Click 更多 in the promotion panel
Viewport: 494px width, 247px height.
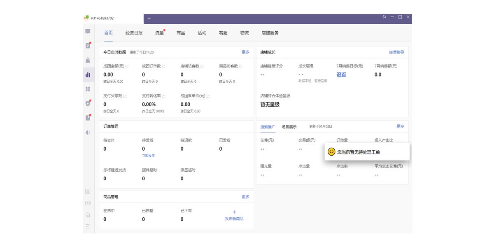pyautogui.click(x=401, y=126)
